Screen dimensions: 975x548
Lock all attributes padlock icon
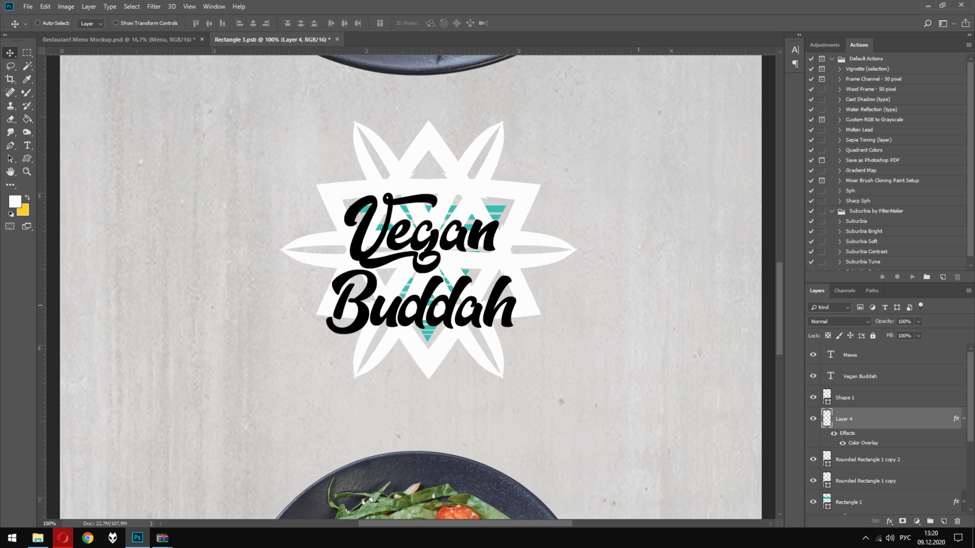tap(873, 335)
